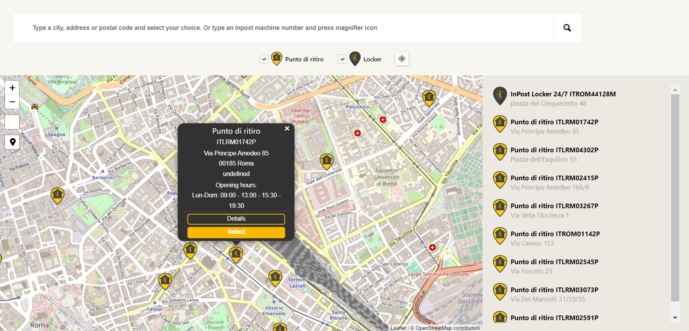Viewport: 689px width, 331px height.
Task: Click the Punto di ritiro legend pin icon
Action: click(x=277, y=59)
